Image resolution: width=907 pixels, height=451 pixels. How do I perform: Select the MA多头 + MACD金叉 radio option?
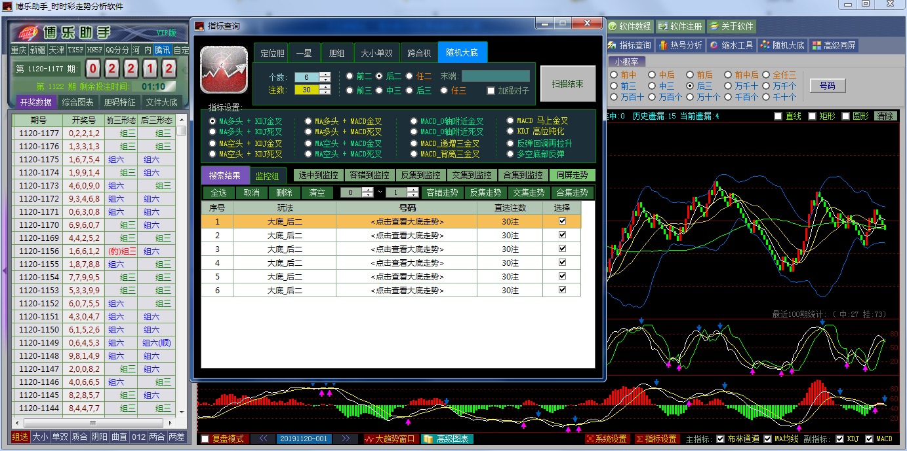pyautogui.click(x=309, y=121)
